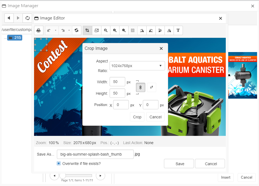Open the Aspect Ratio dropdown
259x186 pixels.
pos(137,66)
